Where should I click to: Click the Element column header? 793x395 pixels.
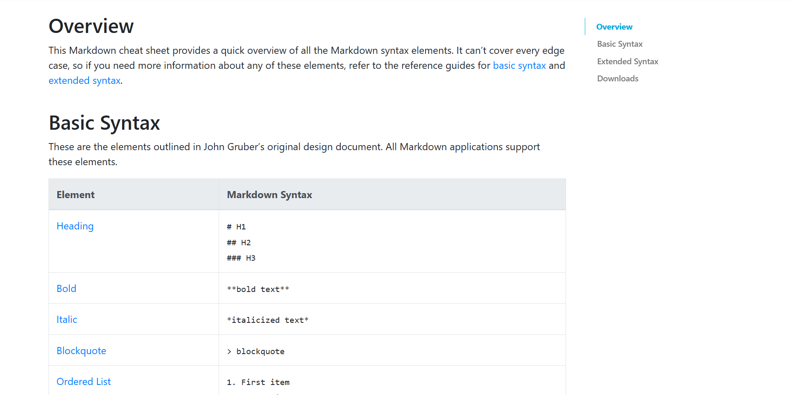click(76, 195)
